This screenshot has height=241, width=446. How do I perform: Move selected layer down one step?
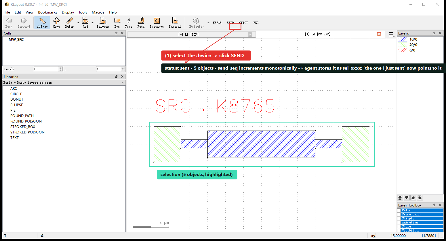pos(407,198)
